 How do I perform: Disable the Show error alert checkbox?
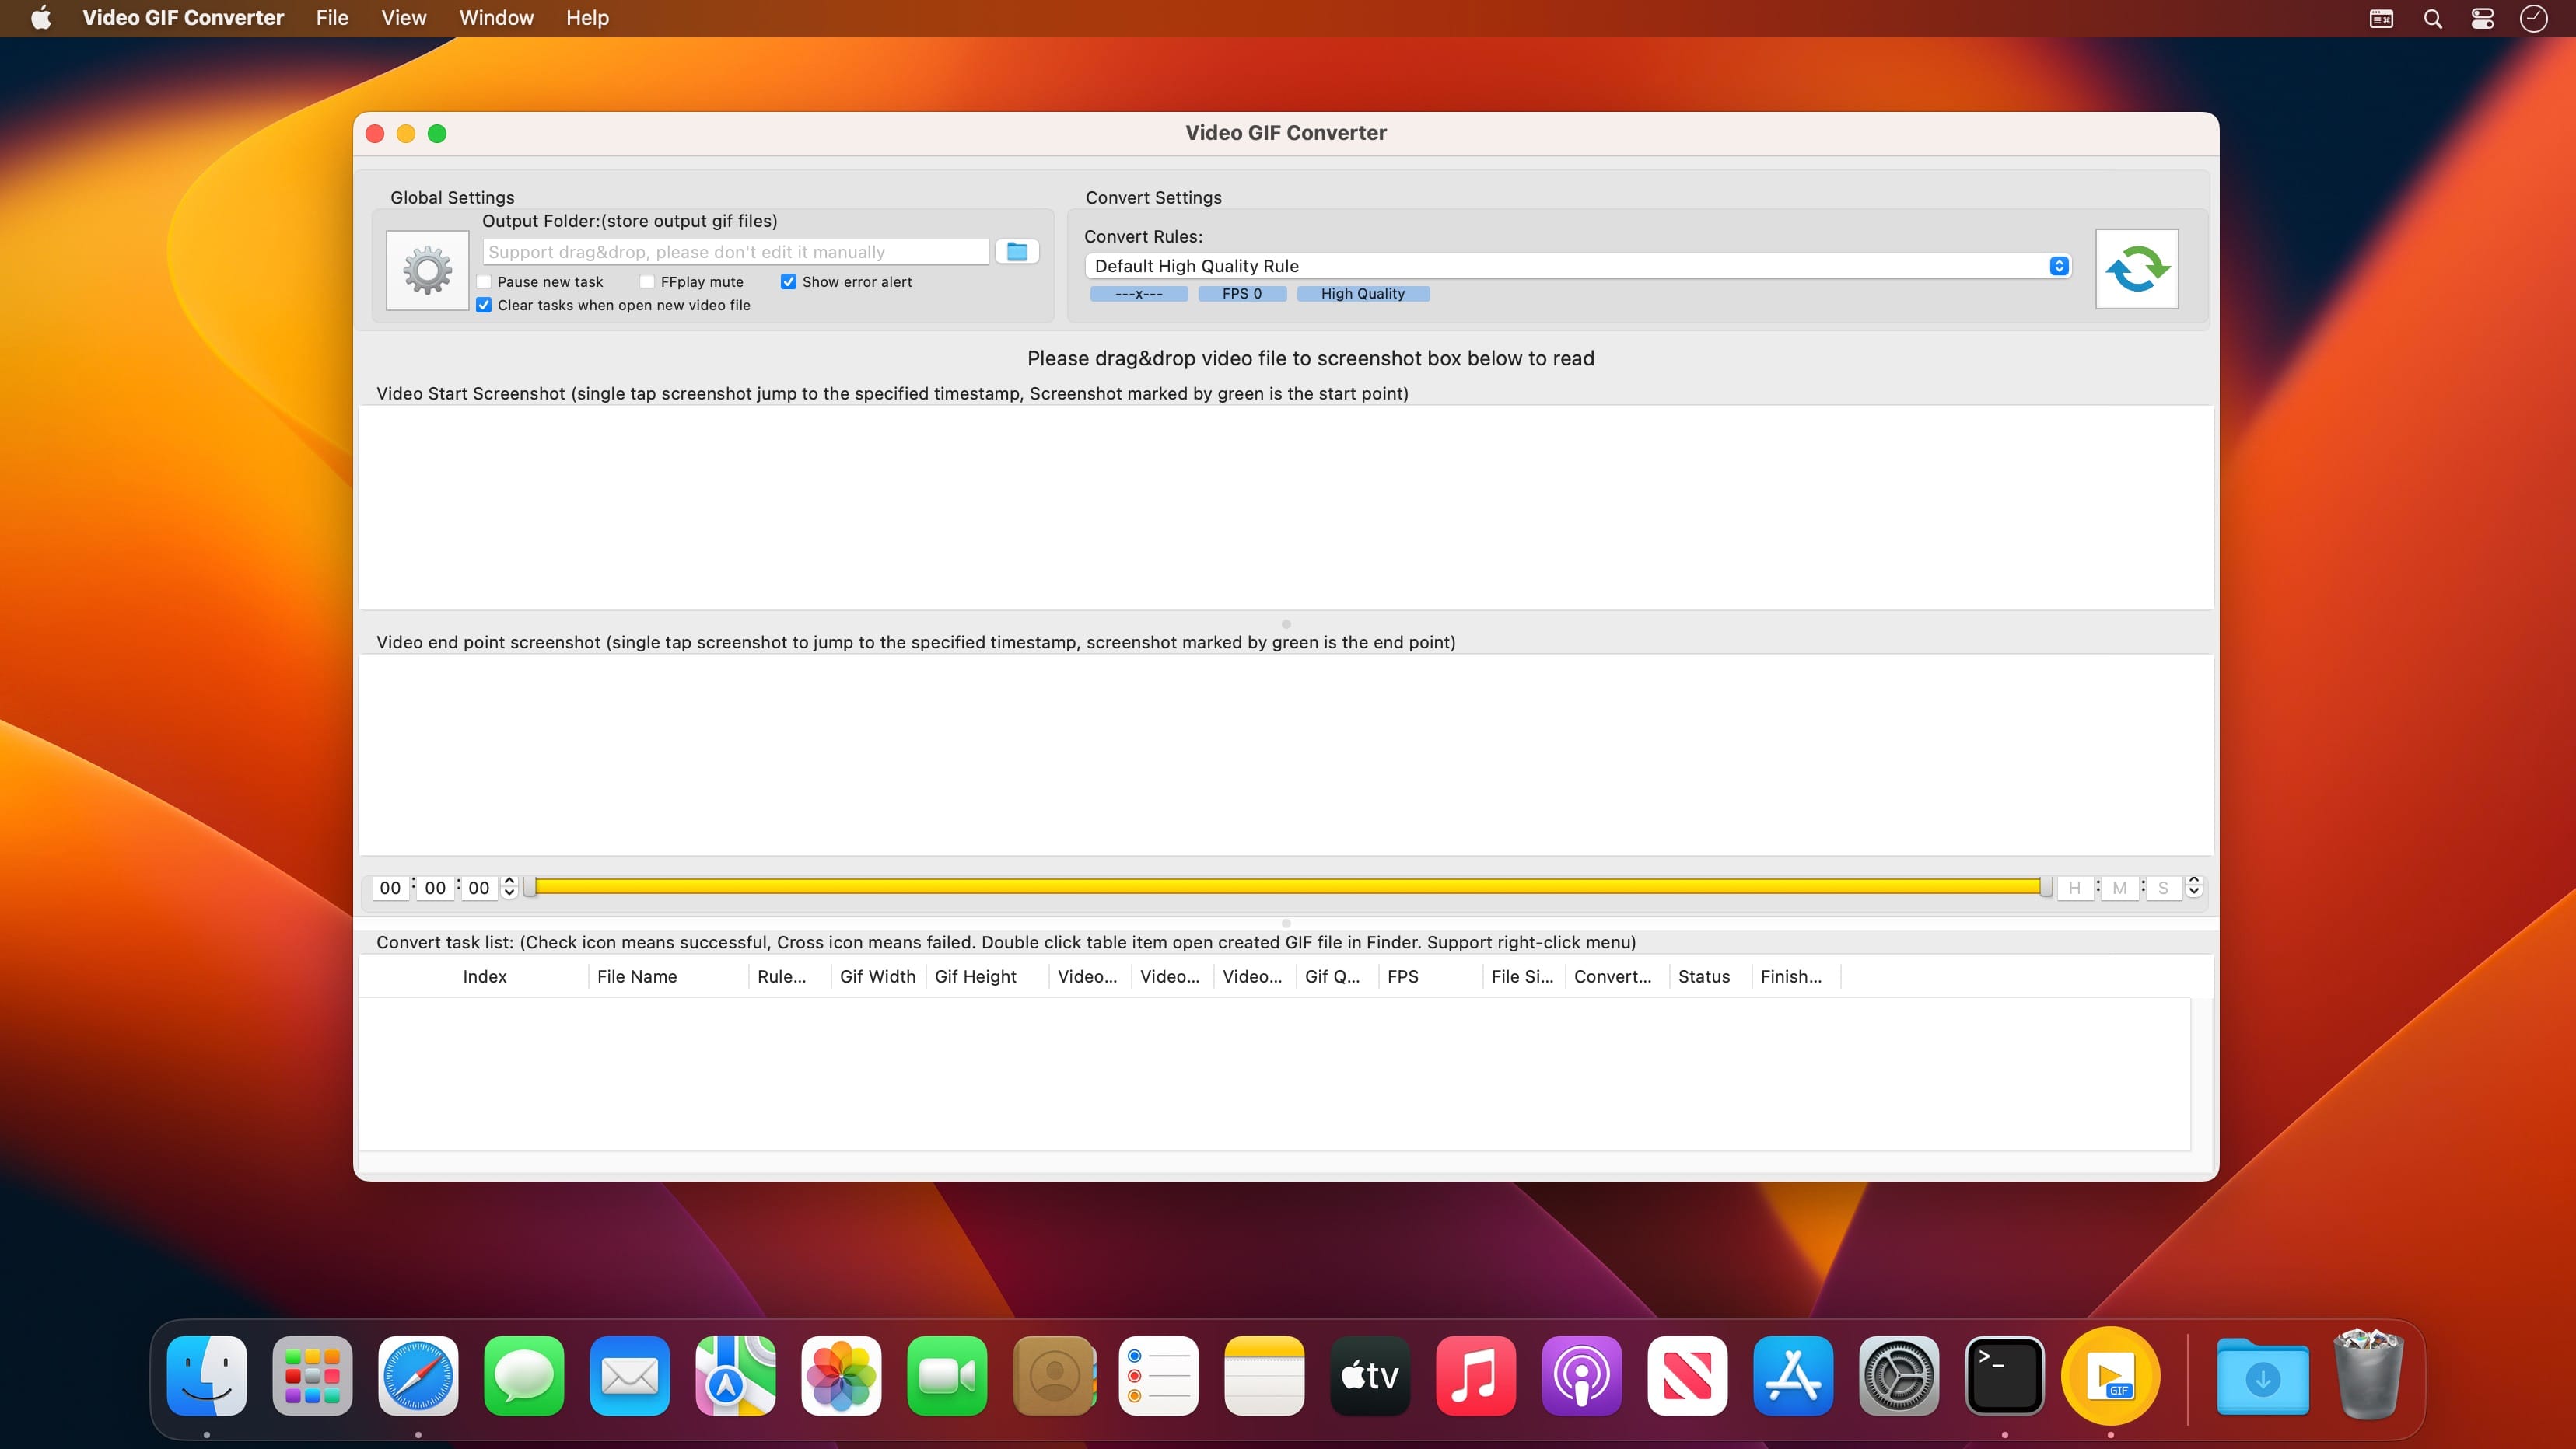coord(788,282)
